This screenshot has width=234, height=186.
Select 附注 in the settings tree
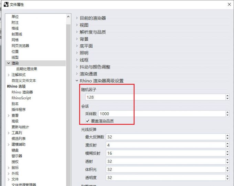point(15,22)
